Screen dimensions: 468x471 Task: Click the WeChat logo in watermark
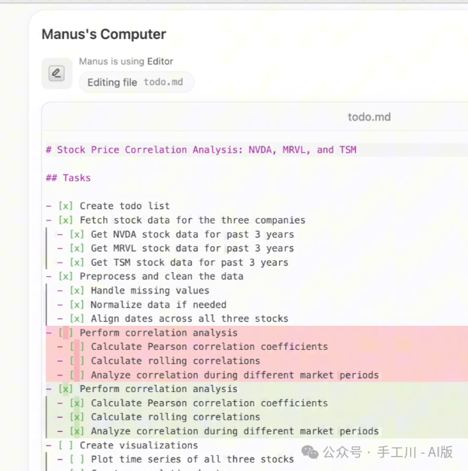pyautogui.click(x=310, y=452)
